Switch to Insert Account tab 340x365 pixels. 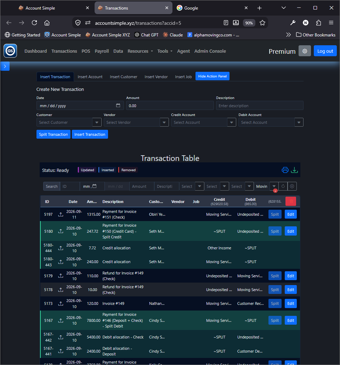[90, 77]
